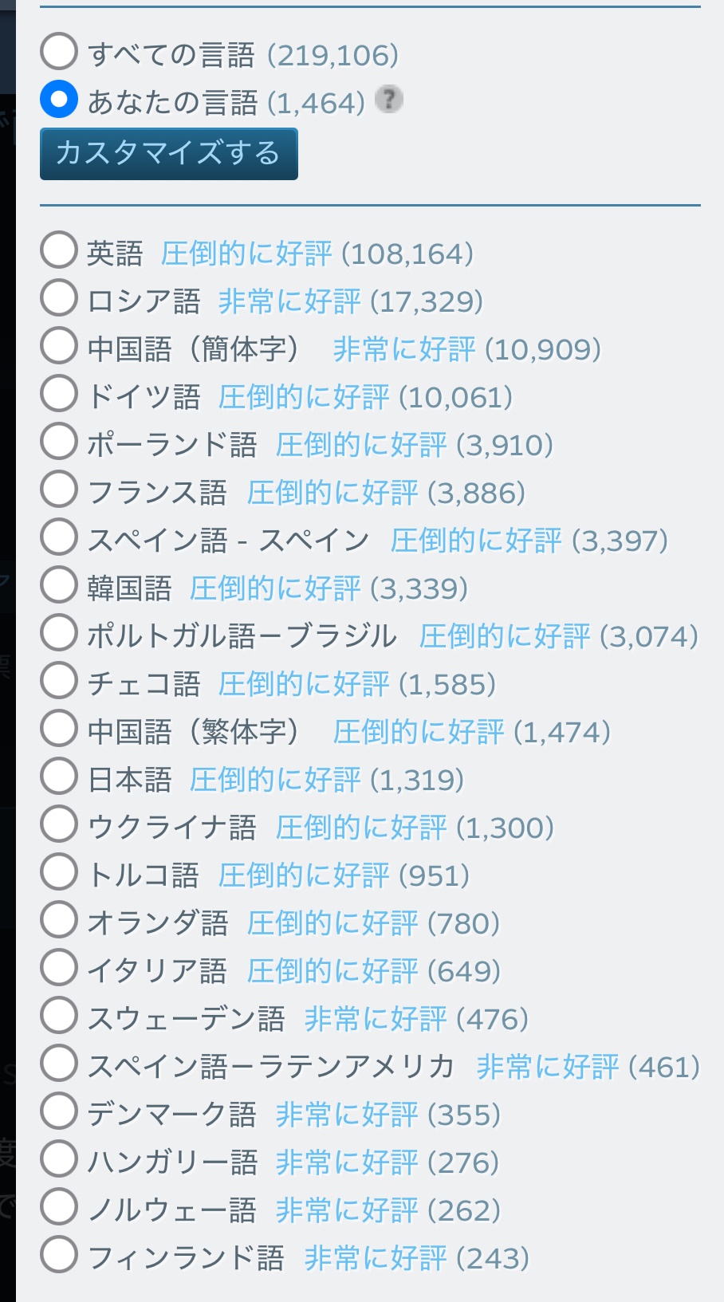
Task: Click 非常に好評 link next to スウェーデン語
Action: coord(376,1019)
